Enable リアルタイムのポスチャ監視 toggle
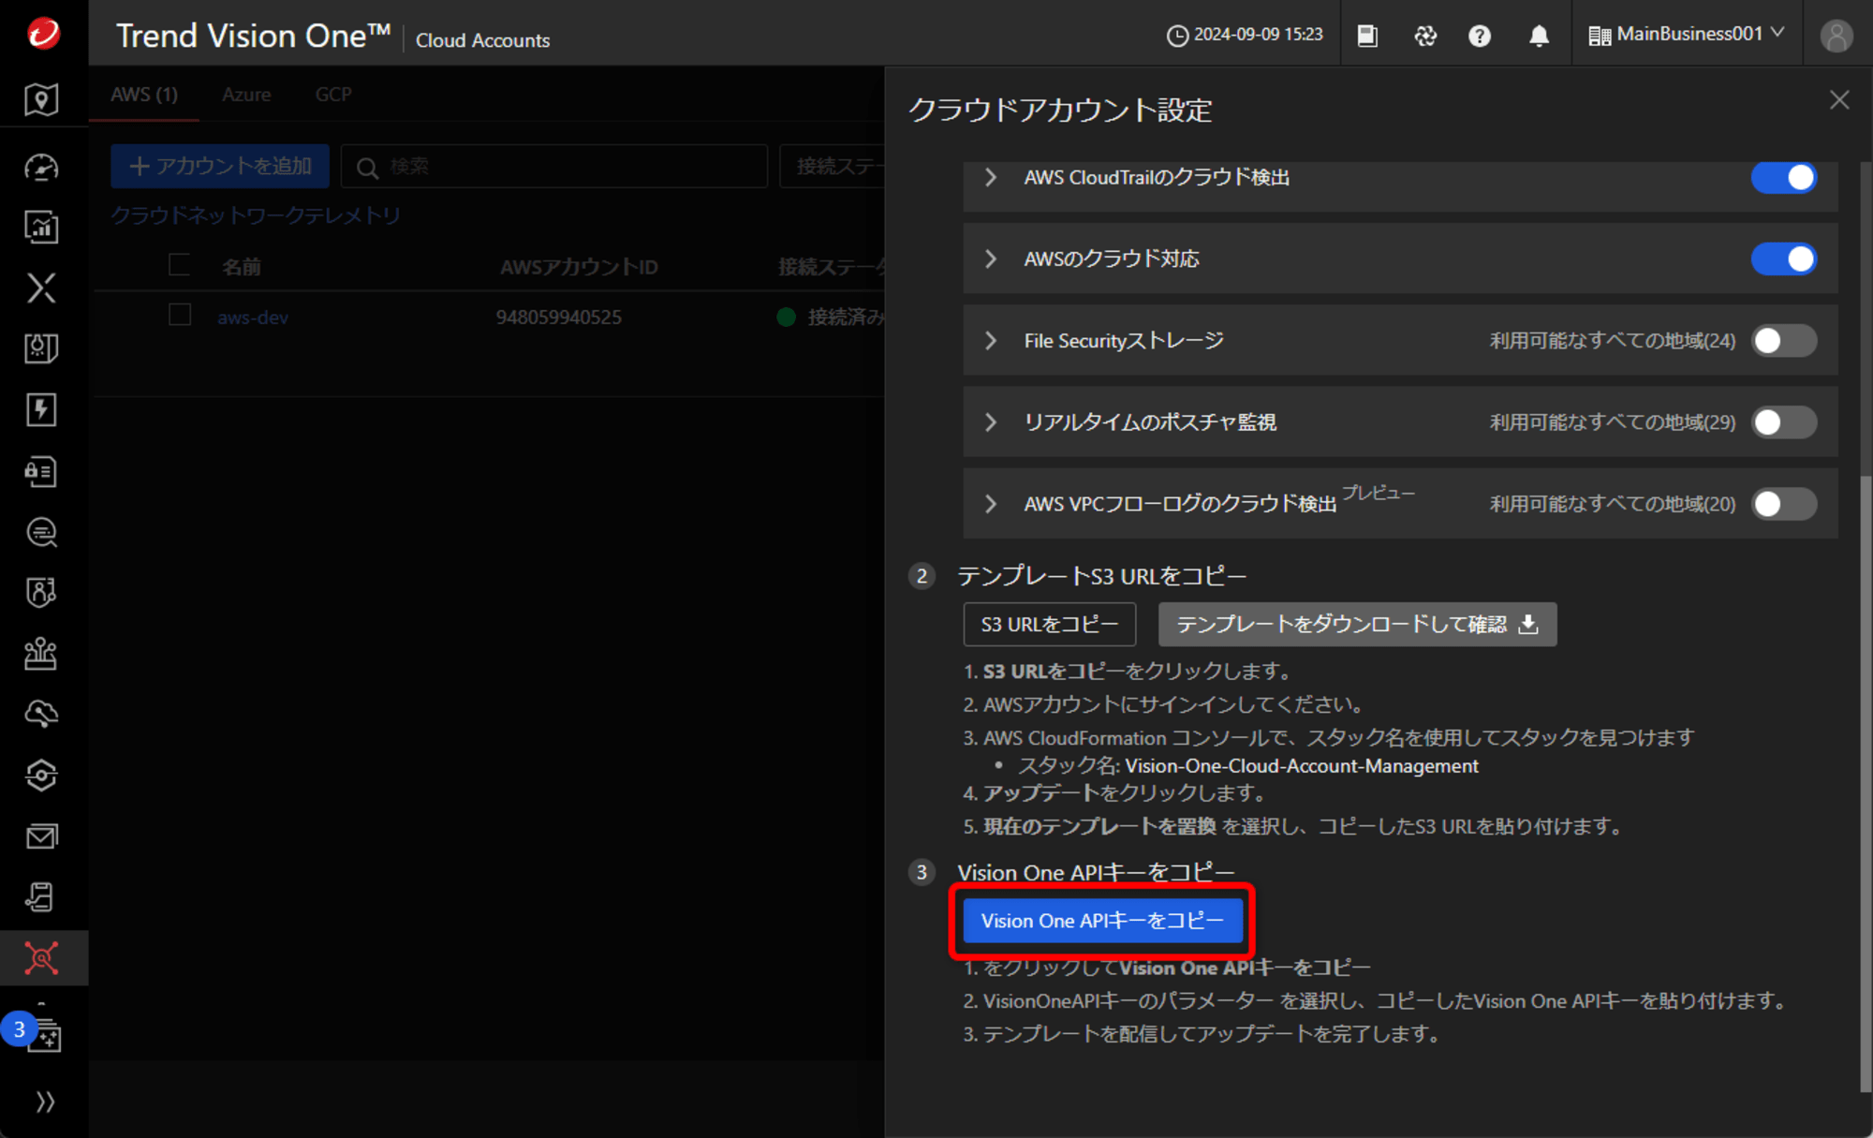The height and width of the screenshot is (1138, 1873). click(x=1784, y=422)
